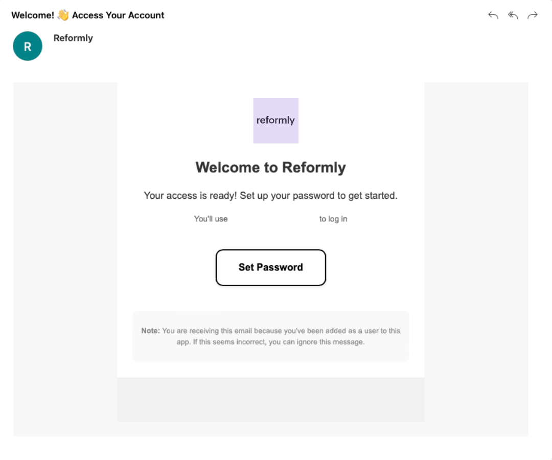Click the purple reformly logo
This screenshot has width=552, height=460.
pos(275,121)
